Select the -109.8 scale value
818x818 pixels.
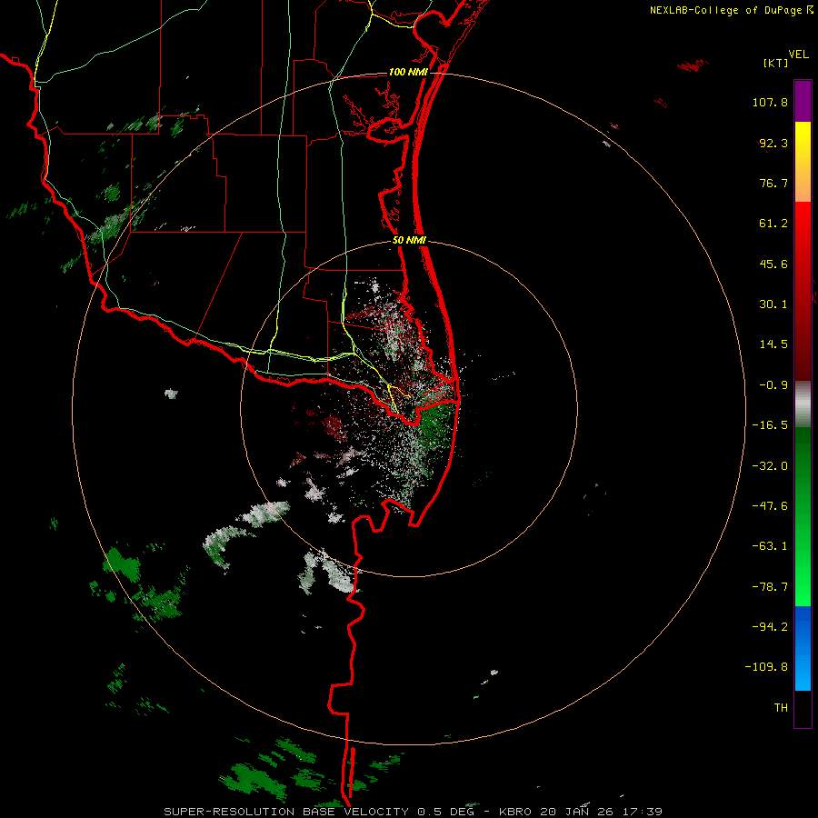coord(766,667)
